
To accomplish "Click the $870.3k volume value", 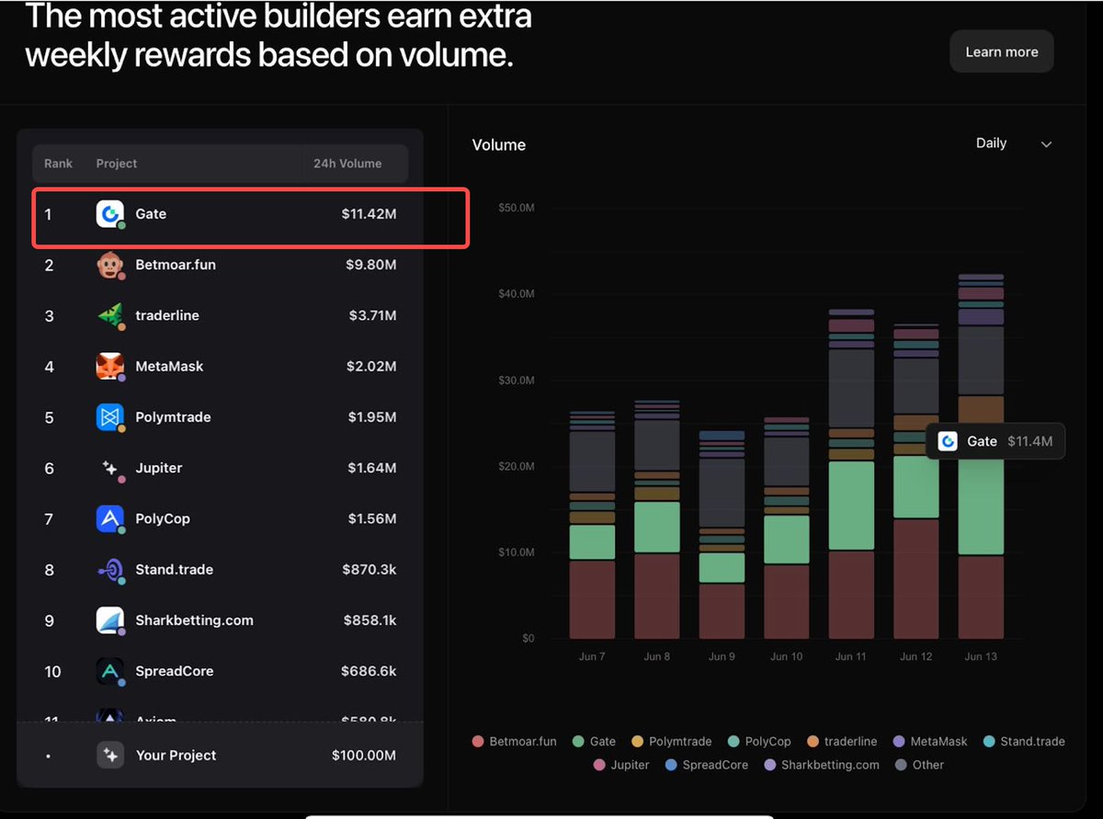I will tap(370, 570).
